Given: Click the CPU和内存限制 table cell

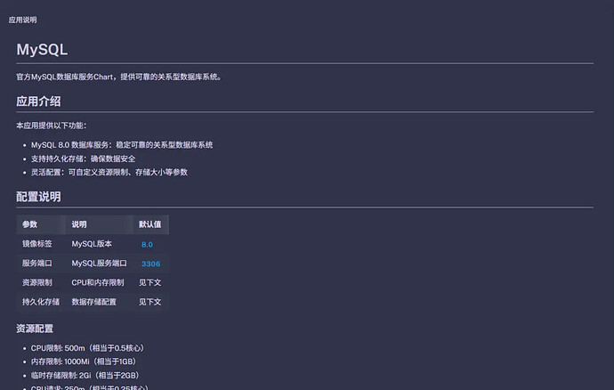Looking at the screenshot, I should point(98,282).
